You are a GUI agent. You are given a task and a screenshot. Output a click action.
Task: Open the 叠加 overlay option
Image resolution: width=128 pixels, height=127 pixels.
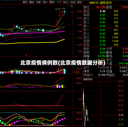click(32, 2)
